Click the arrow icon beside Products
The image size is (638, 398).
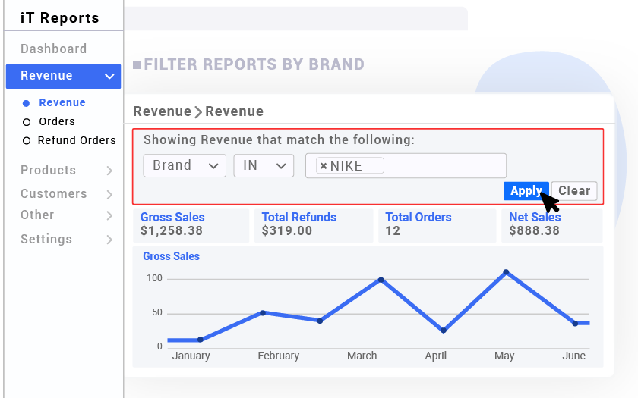[109, 171]
